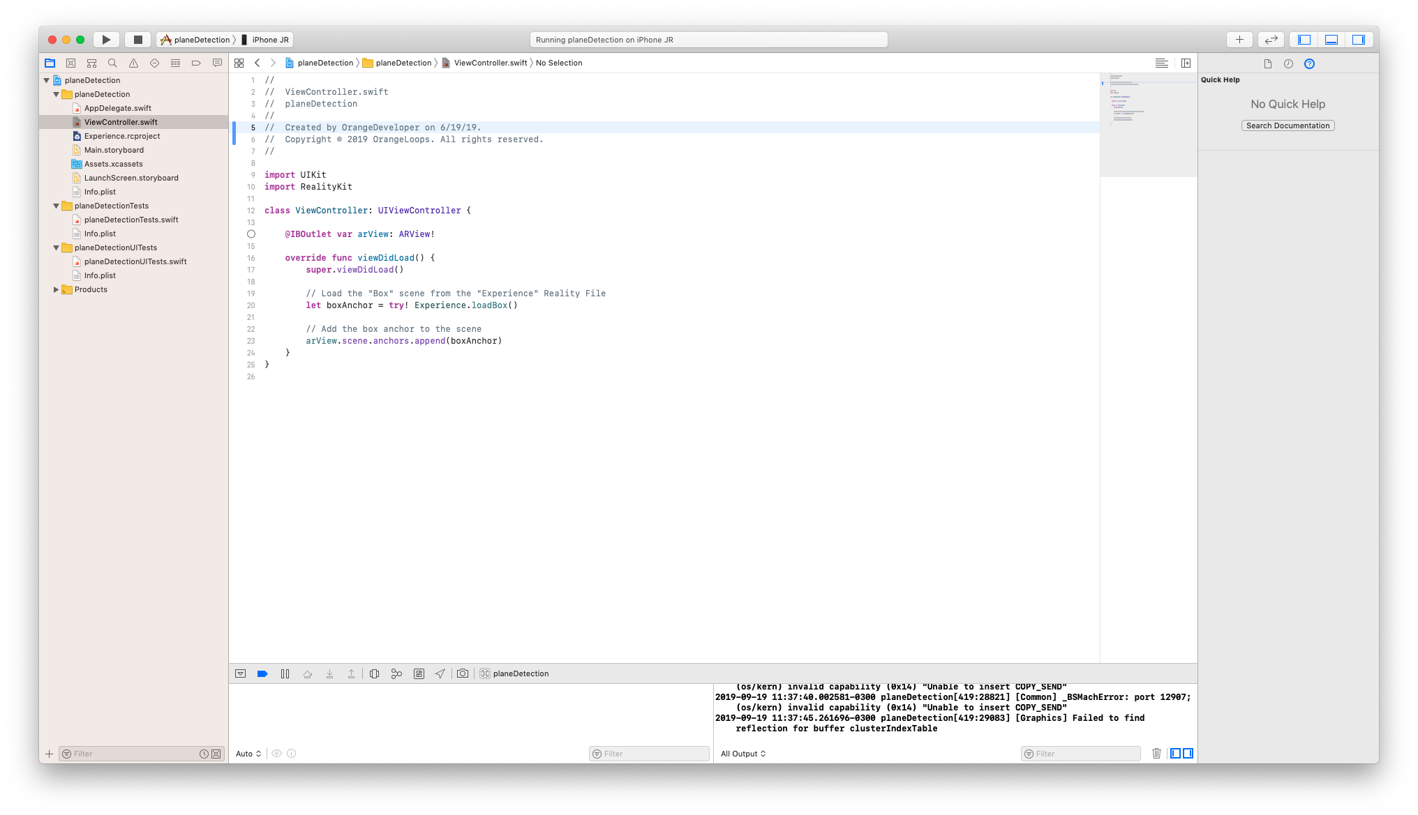Click Search Documentation button
Image resolution: width=1418 pixels, height=815 pixels.
(1288, 125)
